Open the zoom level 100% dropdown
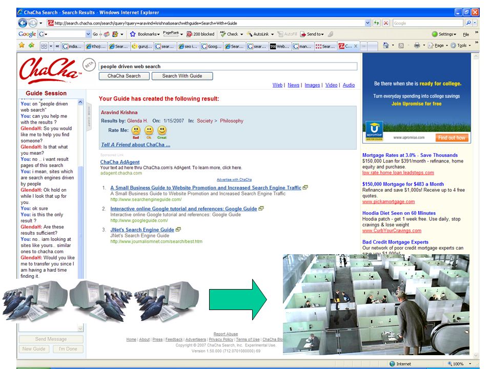 coord(470,364)
